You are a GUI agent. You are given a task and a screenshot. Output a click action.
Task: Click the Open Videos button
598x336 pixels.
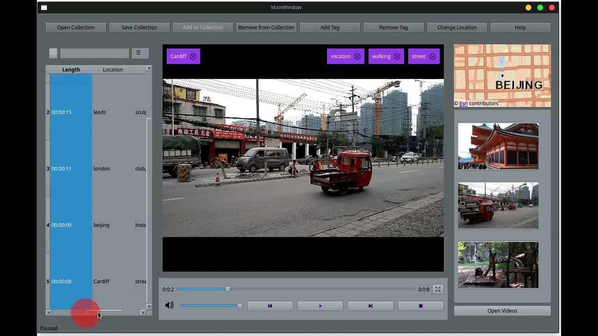tap(502, 311)
